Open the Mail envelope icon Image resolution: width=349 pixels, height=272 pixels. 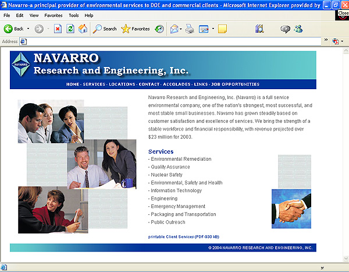click(x=174, y=29)
